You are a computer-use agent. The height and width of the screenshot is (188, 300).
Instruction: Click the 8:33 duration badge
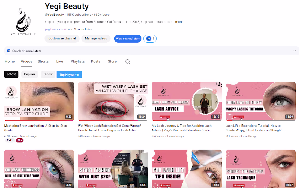point(69,117)
